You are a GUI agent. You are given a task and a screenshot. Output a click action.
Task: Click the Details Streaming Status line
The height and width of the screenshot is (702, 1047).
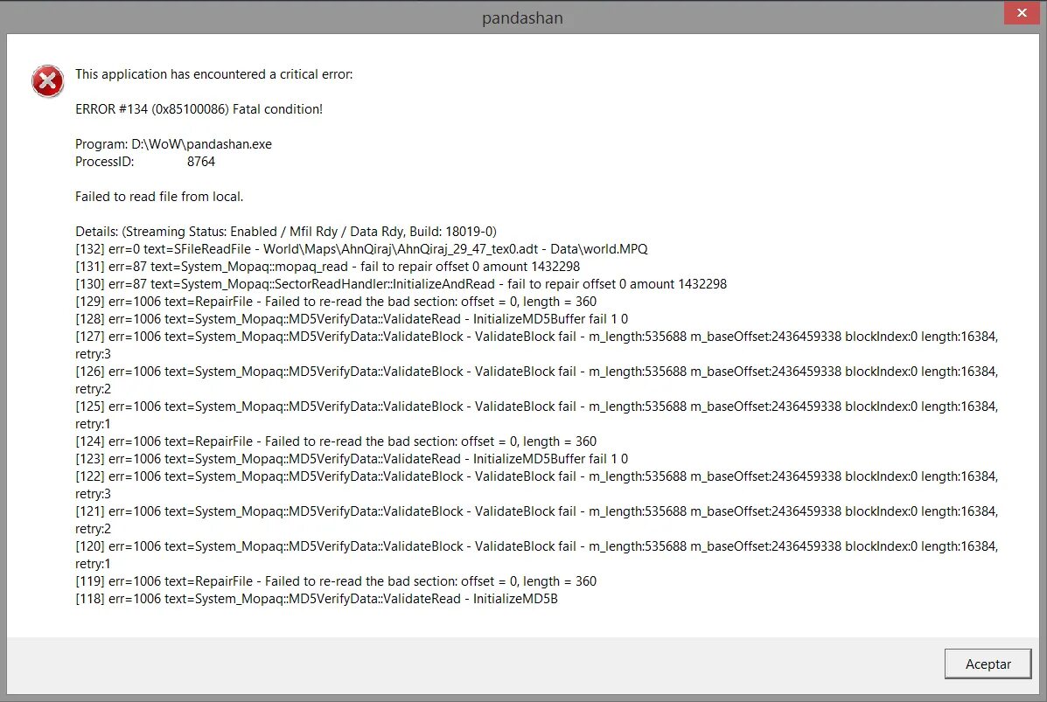tap(286, 232)
